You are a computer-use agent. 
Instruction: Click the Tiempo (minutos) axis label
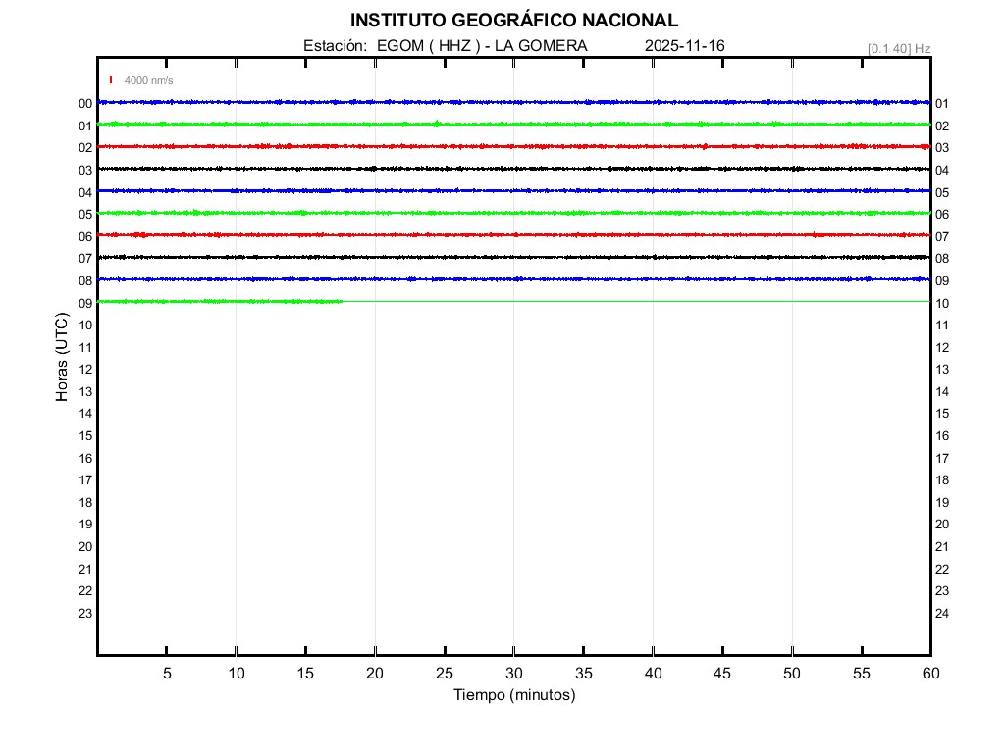click(513, 695)
